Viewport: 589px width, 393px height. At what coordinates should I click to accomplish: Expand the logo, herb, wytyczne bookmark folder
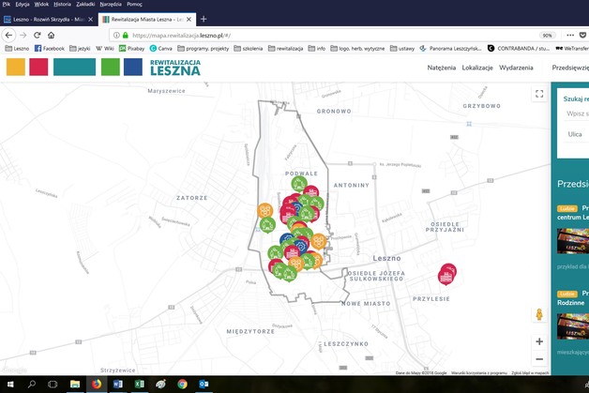click(357, 49)
